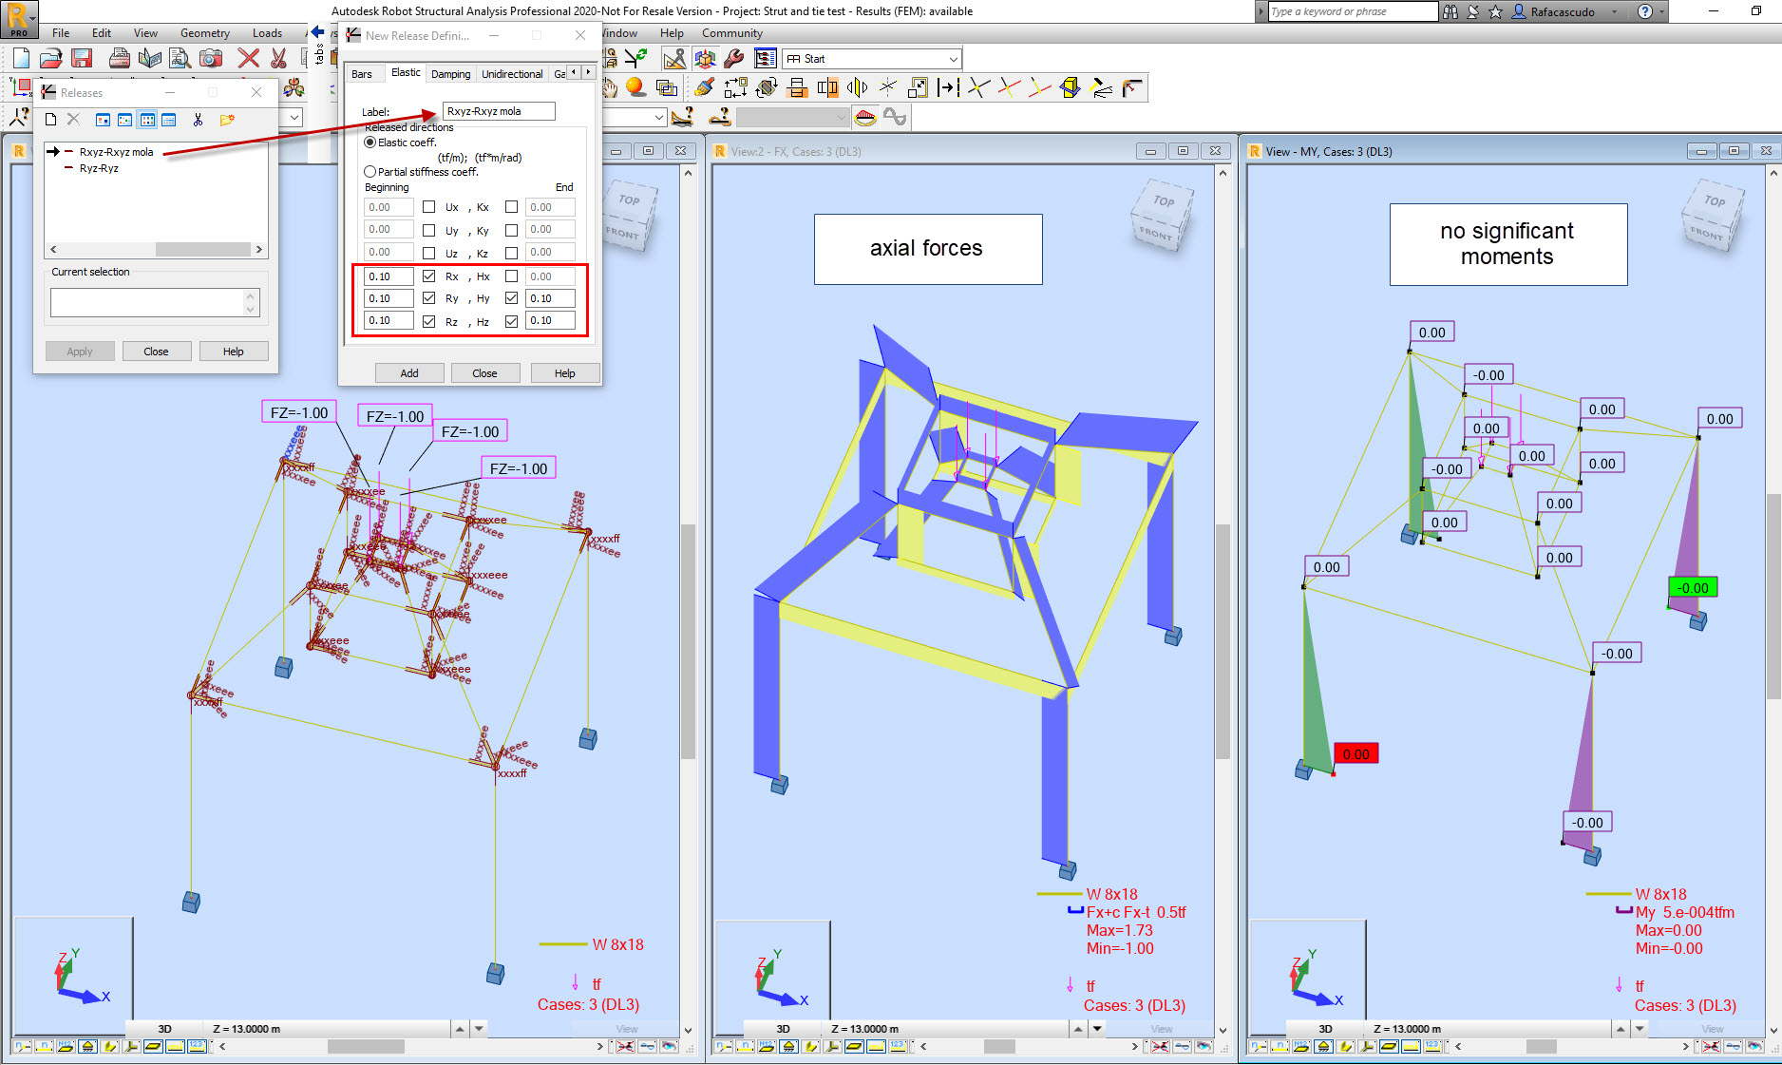Enable the Ux released direction checkbox
1782x1065 pixels.
coord(428,206)
